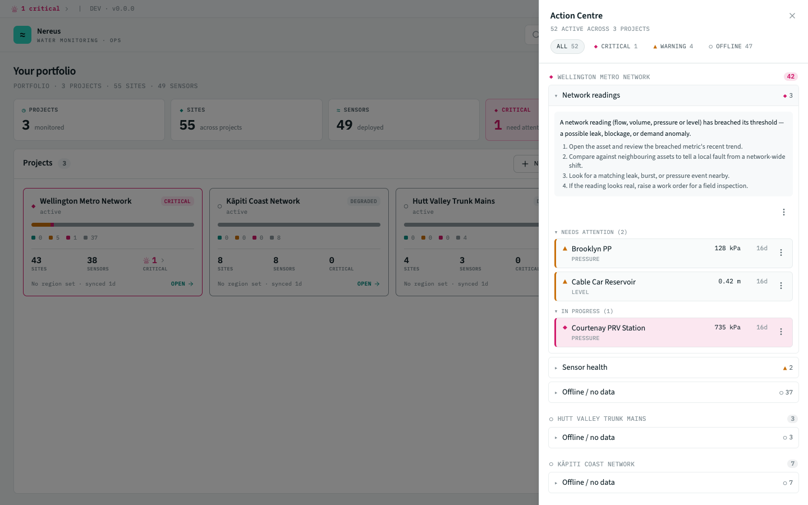This screenshot has width=808, height=505.
Task: Select the Courtenay PRV Station pressure alert
Action: [673, 332]
